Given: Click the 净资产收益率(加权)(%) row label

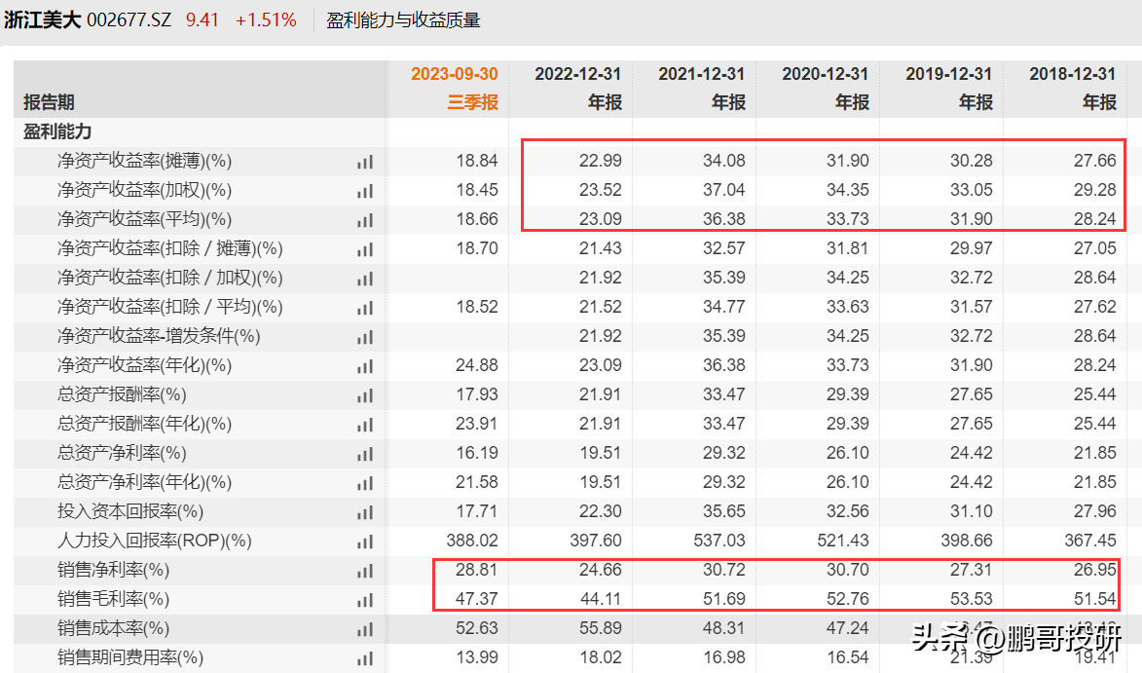Looking at the screenshot, I should (x=144, y=190).
